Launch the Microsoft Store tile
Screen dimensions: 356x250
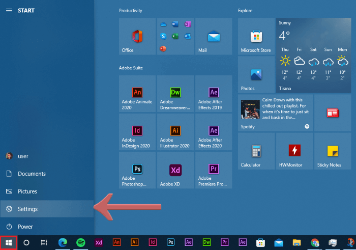coord(256,36)
